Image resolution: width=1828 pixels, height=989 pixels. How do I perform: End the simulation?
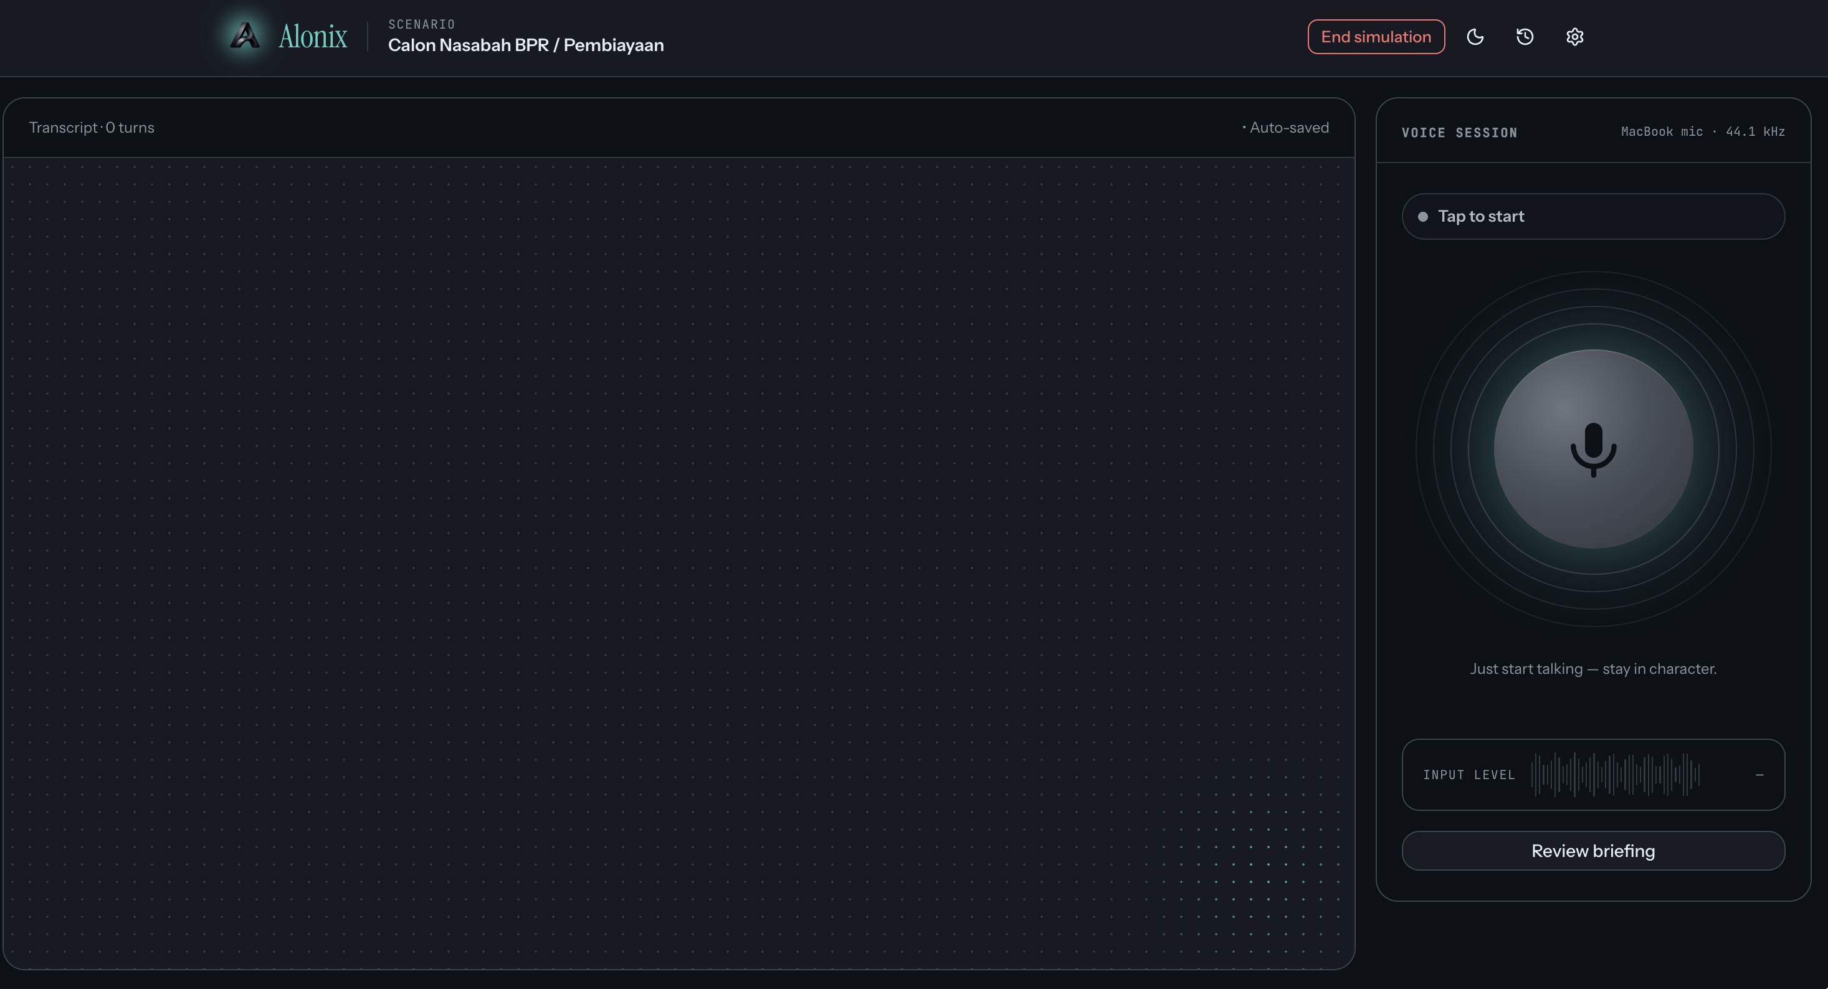pos(1376,37)
